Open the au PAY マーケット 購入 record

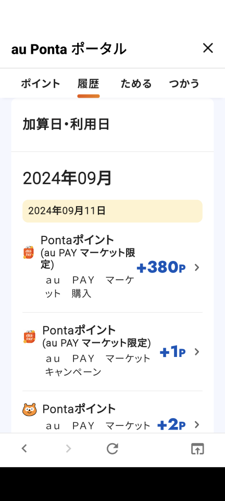pyautogui.click(x=113, y=267)
